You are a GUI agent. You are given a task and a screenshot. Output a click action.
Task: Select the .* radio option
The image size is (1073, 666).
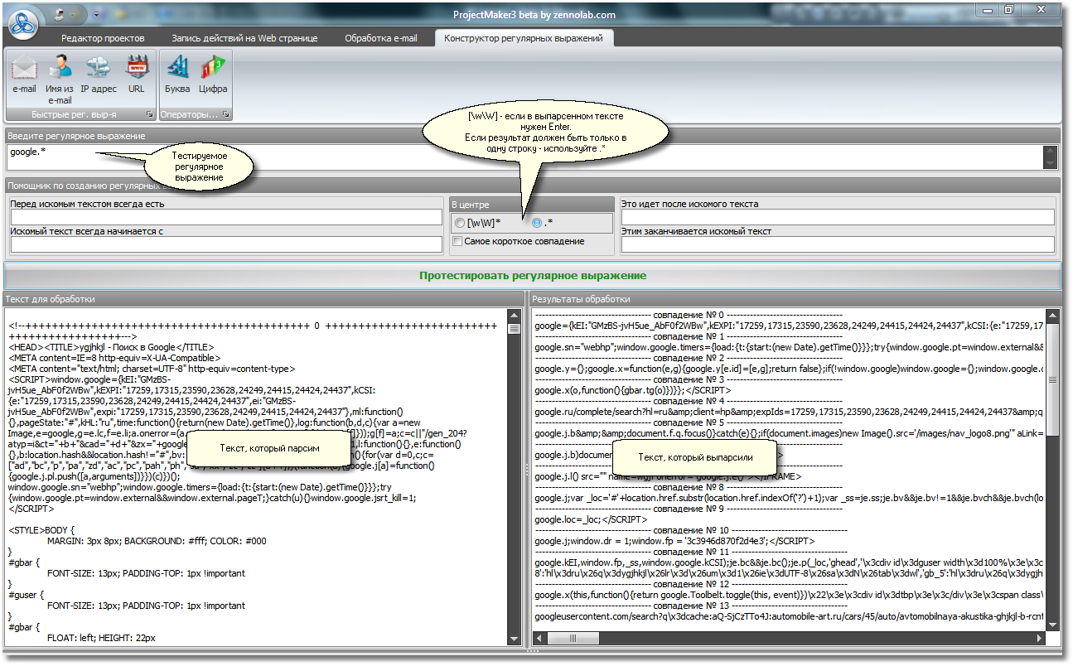(537, 223)
